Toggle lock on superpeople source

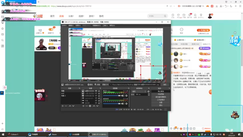[99, 98]
